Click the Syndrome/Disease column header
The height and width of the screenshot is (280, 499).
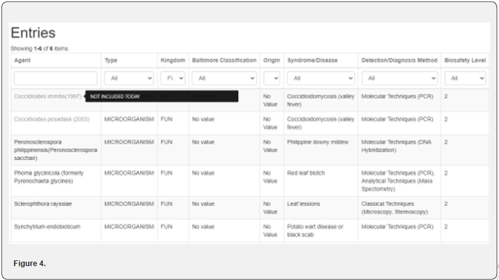[x=312, y=61]
